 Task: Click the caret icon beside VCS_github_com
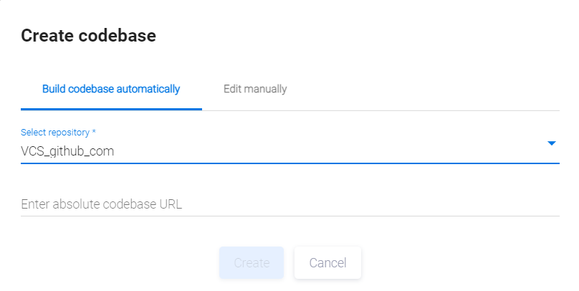click(x=551, y=143)
